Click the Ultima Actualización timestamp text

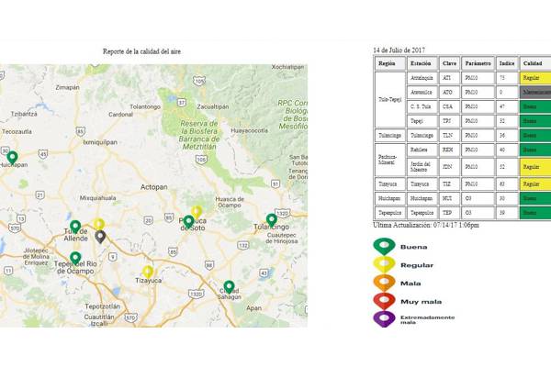click(x=426, y=225)
